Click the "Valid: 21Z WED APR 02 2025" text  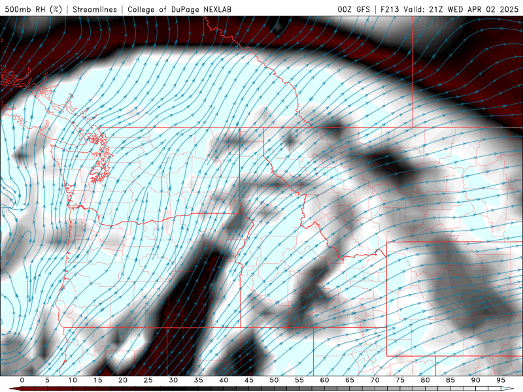click(x=461, y=9)
